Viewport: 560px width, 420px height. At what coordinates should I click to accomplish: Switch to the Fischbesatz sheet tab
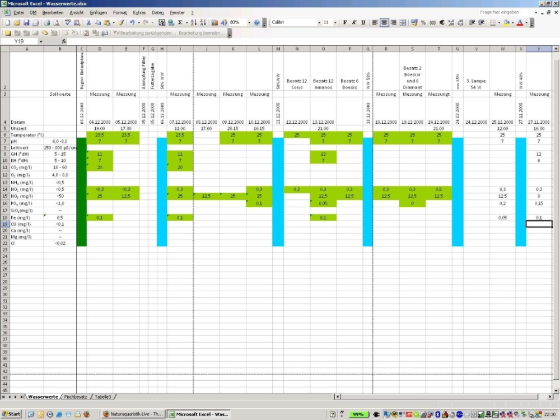(76, 396)
